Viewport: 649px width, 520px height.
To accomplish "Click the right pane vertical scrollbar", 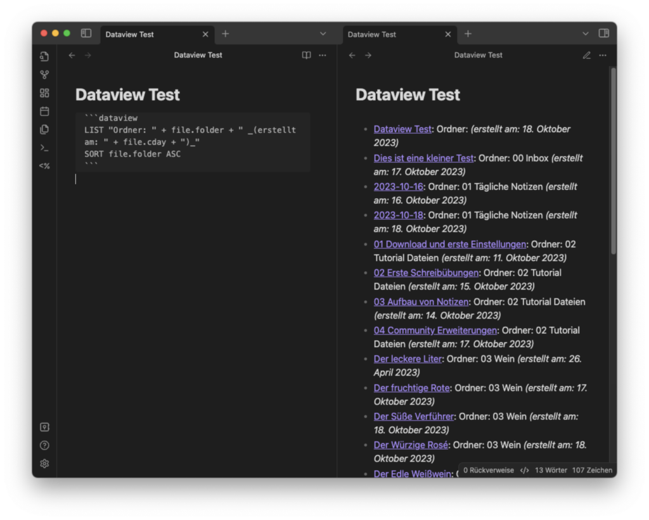I will click(x=614, y=162).
